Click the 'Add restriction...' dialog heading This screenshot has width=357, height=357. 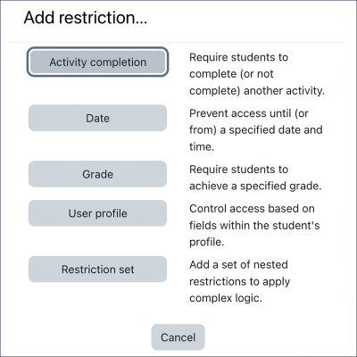point(86,18)
